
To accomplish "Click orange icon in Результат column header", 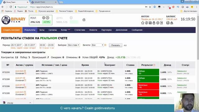I will pos(154,65).
